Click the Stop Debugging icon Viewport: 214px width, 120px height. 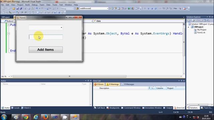(152, 9)
